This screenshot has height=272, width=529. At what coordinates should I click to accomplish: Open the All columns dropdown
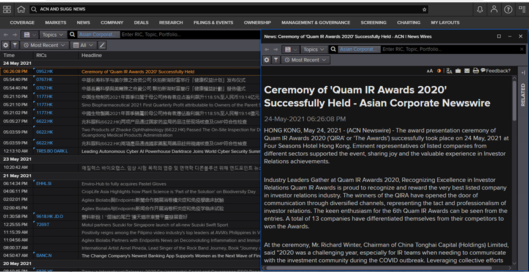pyautogui.click(x=83, y=45)
